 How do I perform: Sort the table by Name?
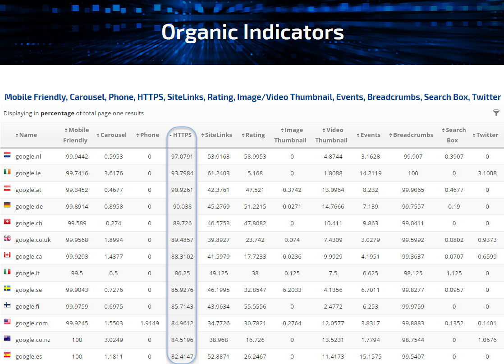point(27,135)
